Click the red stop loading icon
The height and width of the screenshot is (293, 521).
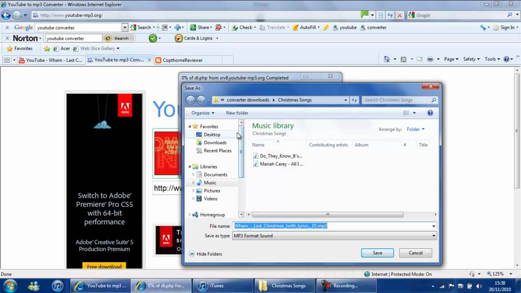(x=400, y=15)
